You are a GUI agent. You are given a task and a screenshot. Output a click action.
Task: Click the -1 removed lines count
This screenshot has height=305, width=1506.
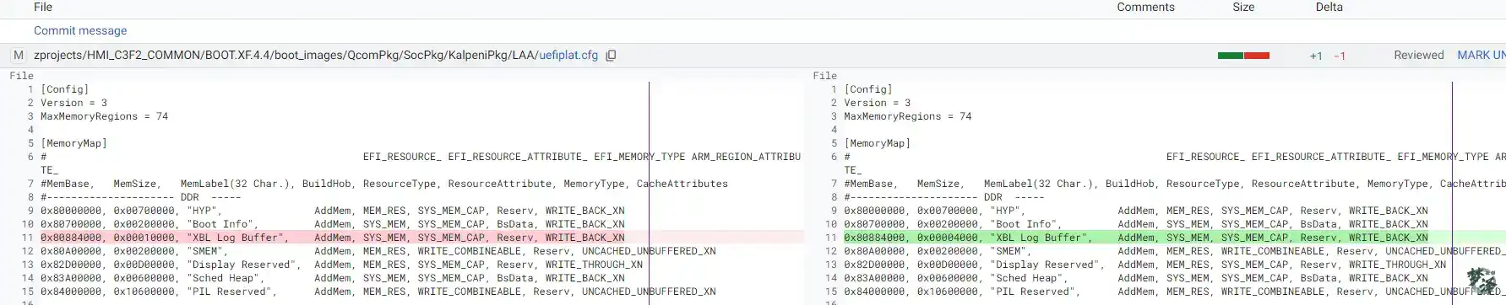[x=1340, y=56]
